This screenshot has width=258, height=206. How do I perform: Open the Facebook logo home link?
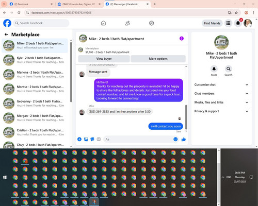point(7,23)
